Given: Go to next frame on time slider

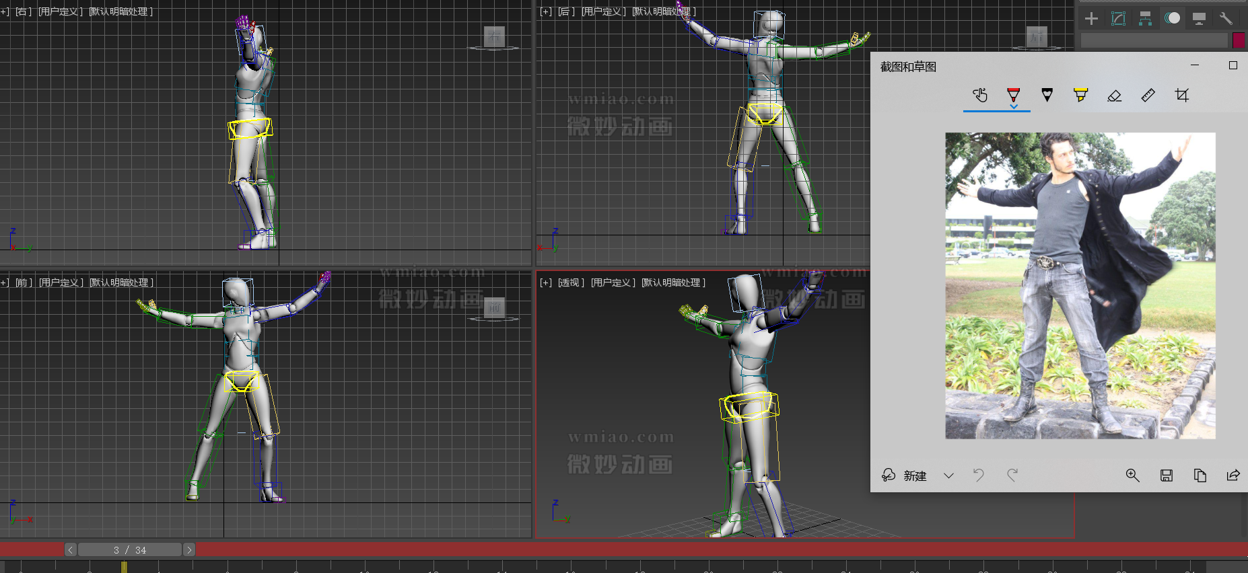Looking at the screenshot, I should coord(189,550).
